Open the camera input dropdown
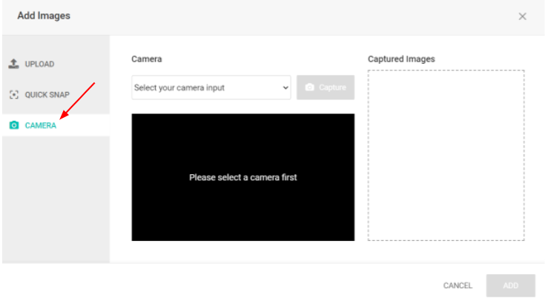This screenshot has height=301, width=554. coord(211,87)
